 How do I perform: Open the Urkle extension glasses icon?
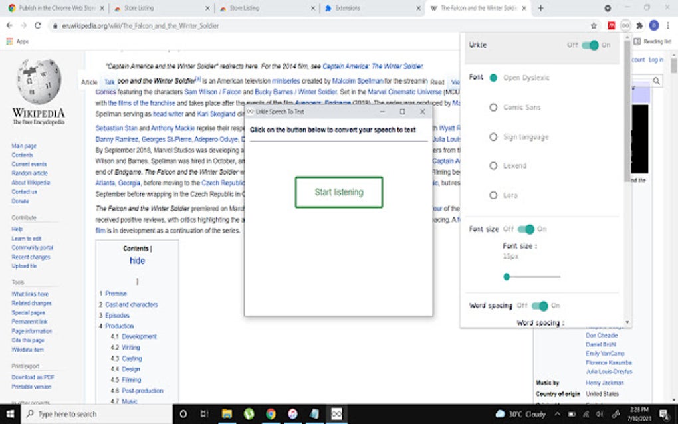625,25
